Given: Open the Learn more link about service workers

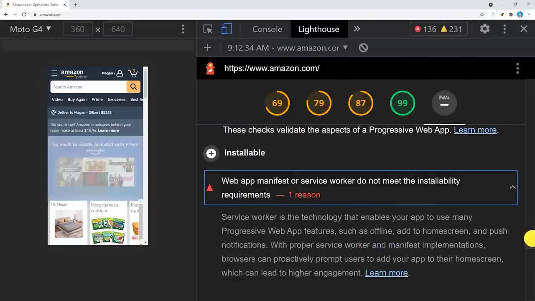Looking at the screenshot, I should pyautogui.click(x=386, y=273).
